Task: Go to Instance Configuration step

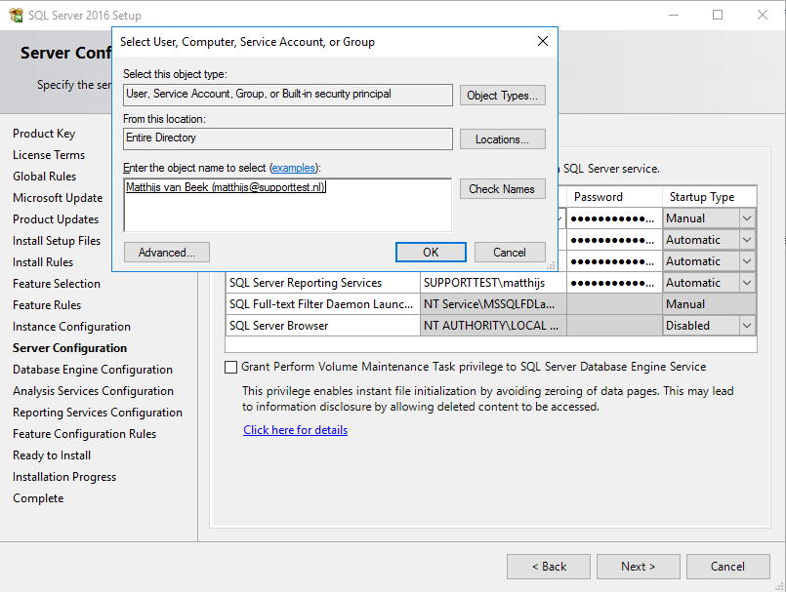Action: click(x=71, y=327)
